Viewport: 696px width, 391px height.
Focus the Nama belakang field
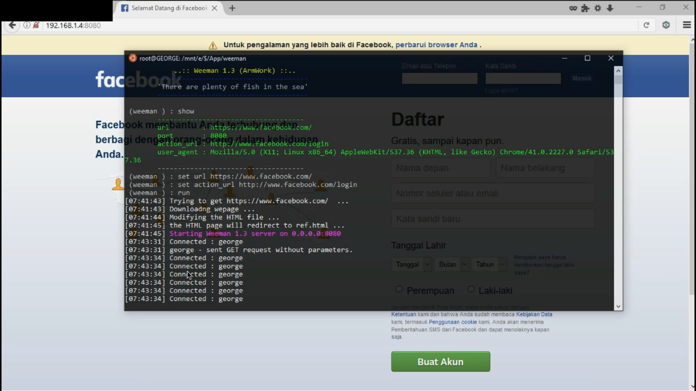click(x=545, y=168)
